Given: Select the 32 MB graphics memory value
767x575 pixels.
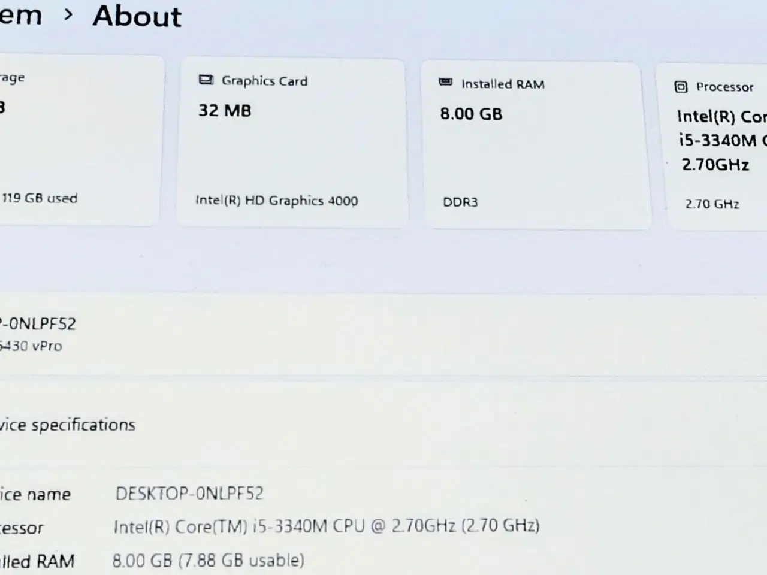Looking at the screenshot, I should pos(225,111).
